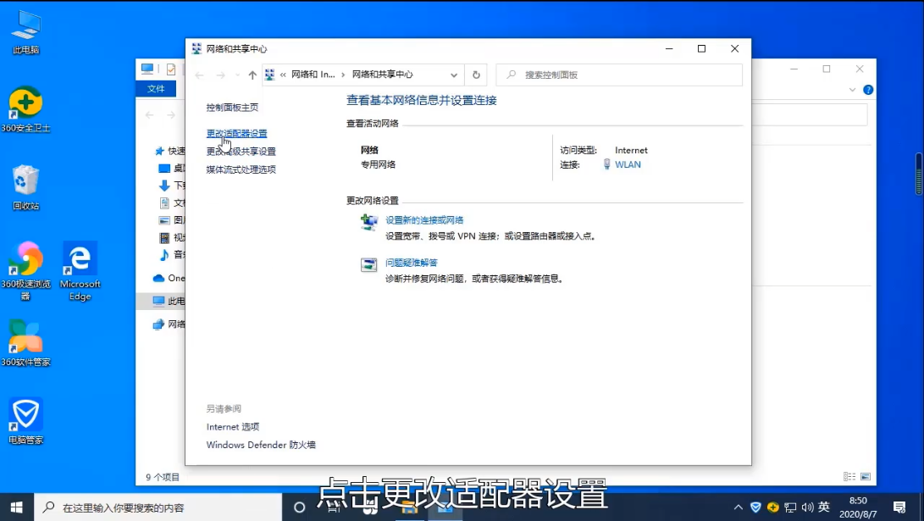
Task: Click the Windows Start button
Action: tap(16, 507)
